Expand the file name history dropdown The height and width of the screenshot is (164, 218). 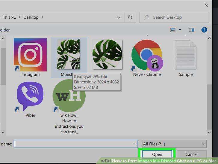pyautogui.click(x=135, y=144)
